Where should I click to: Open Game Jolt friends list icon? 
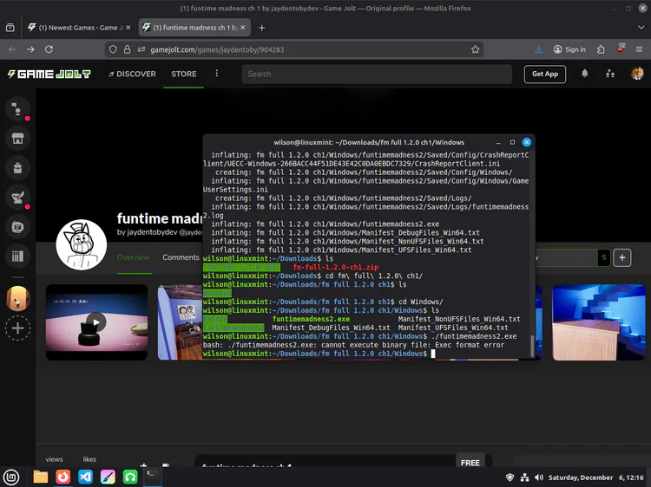click(x=610, y=74)
